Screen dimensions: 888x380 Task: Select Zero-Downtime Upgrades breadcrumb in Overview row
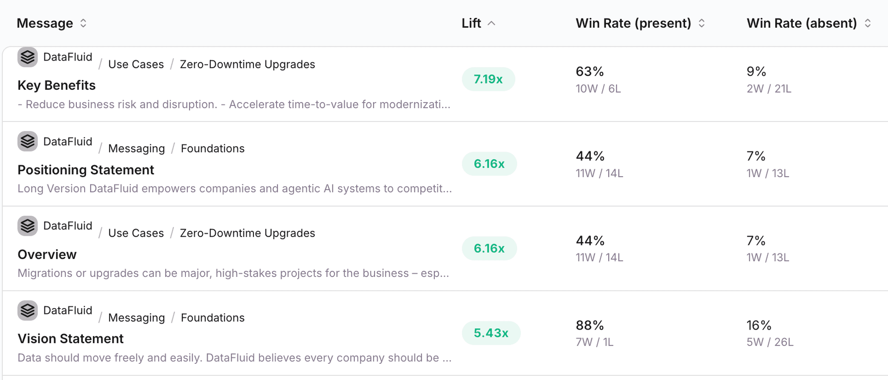coord(247,233)
